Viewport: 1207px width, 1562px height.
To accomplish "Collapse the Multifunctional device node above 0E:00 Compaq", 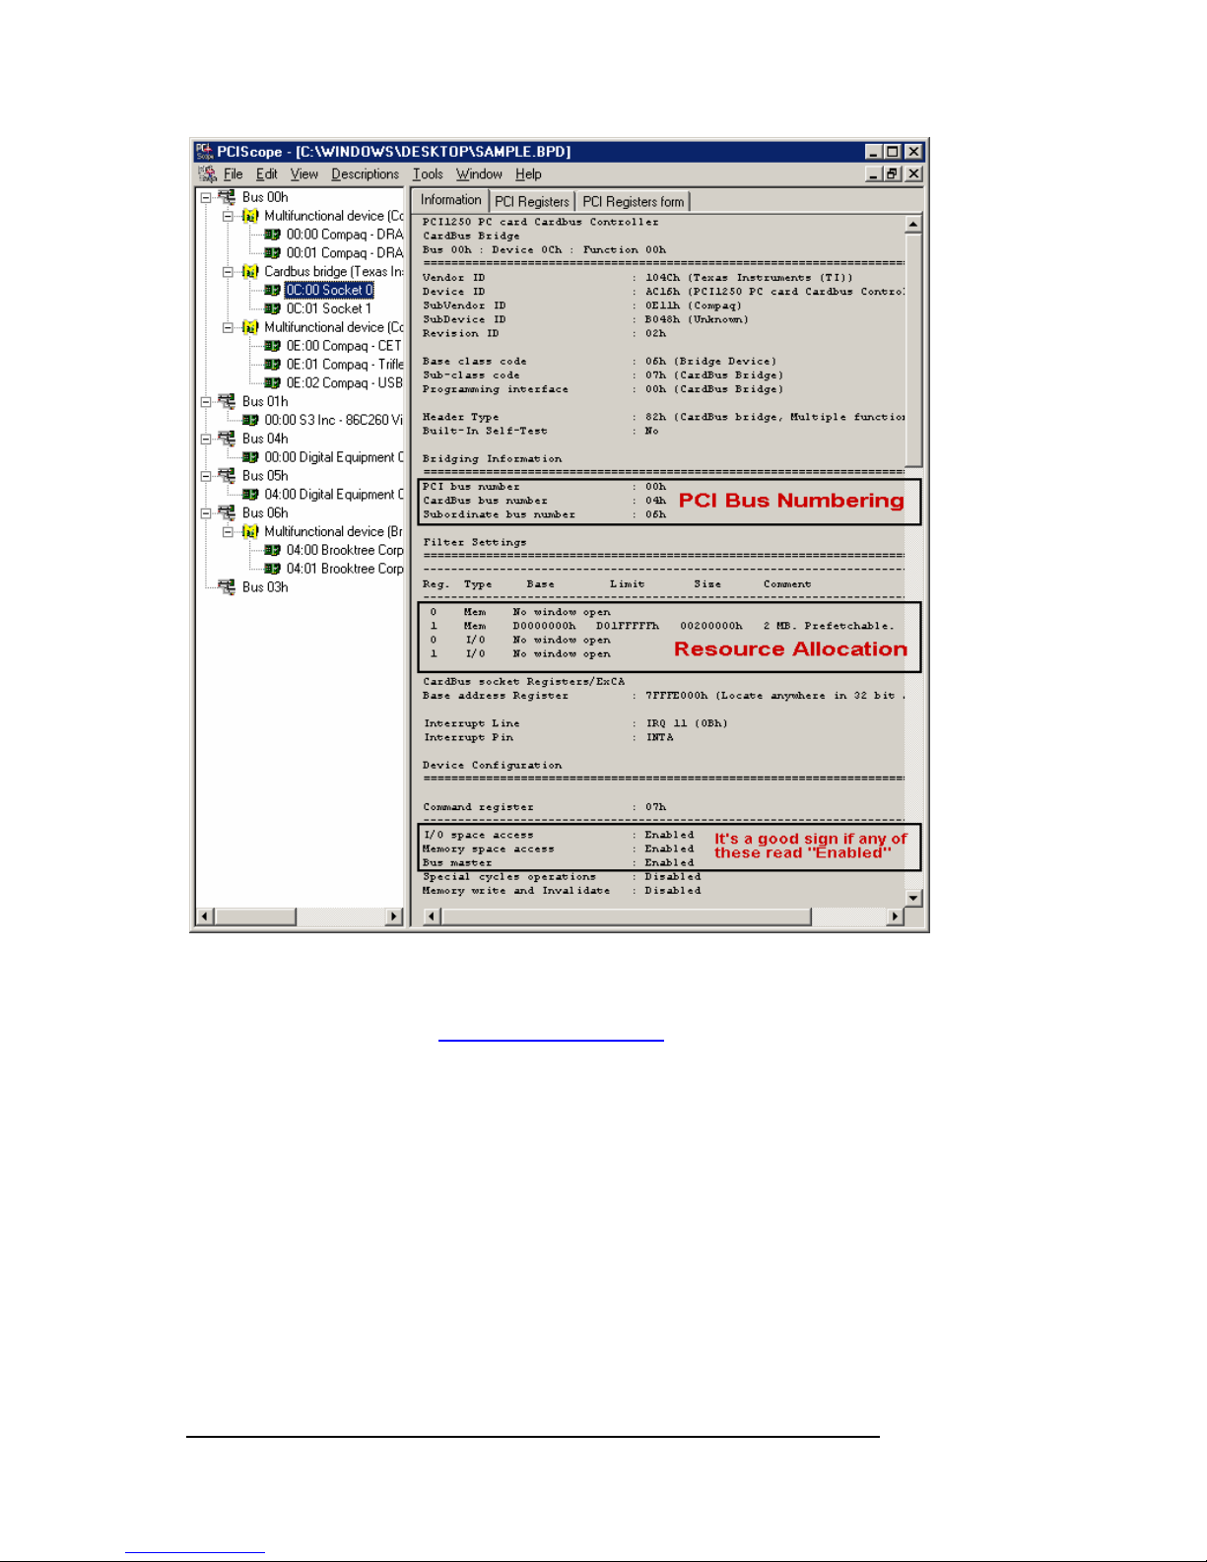I will [228, 327].
